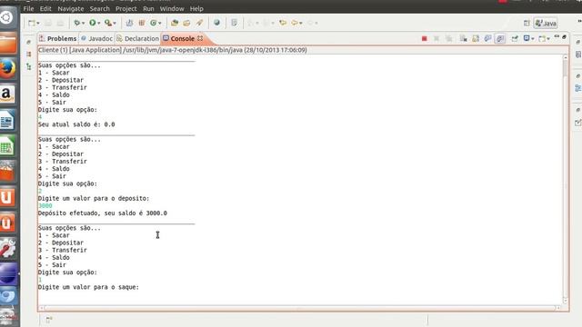Switch to the Javadoc tab

tap(97, 38)
